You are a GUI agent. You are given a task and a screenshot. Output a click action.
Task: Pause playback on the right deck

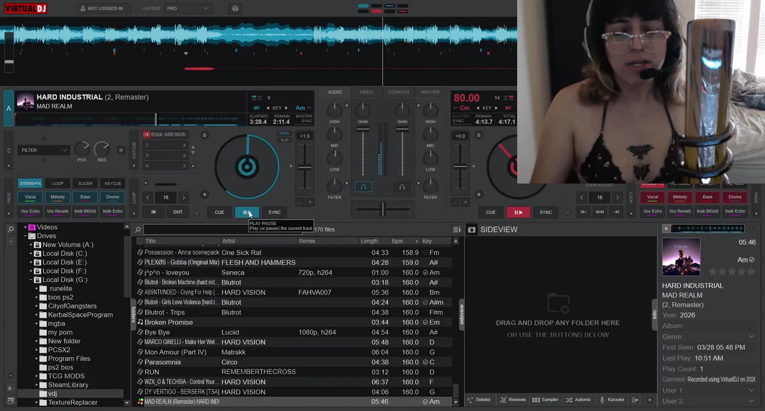click(518, 212)
